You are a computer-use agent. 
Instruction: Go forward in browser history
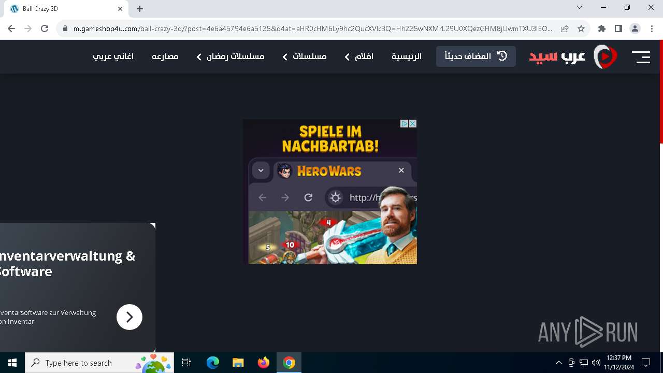click(x=28, y=28)
